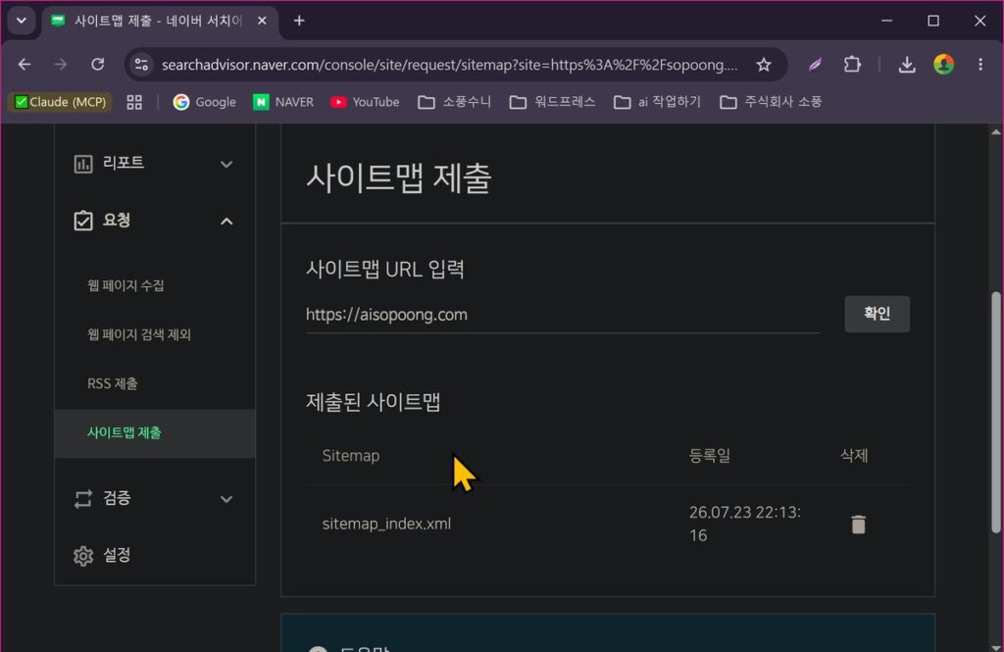1004x652 pixels.
Task: Click the 리포트 chart icon in sidebar
Action: [x=83, y=164]
